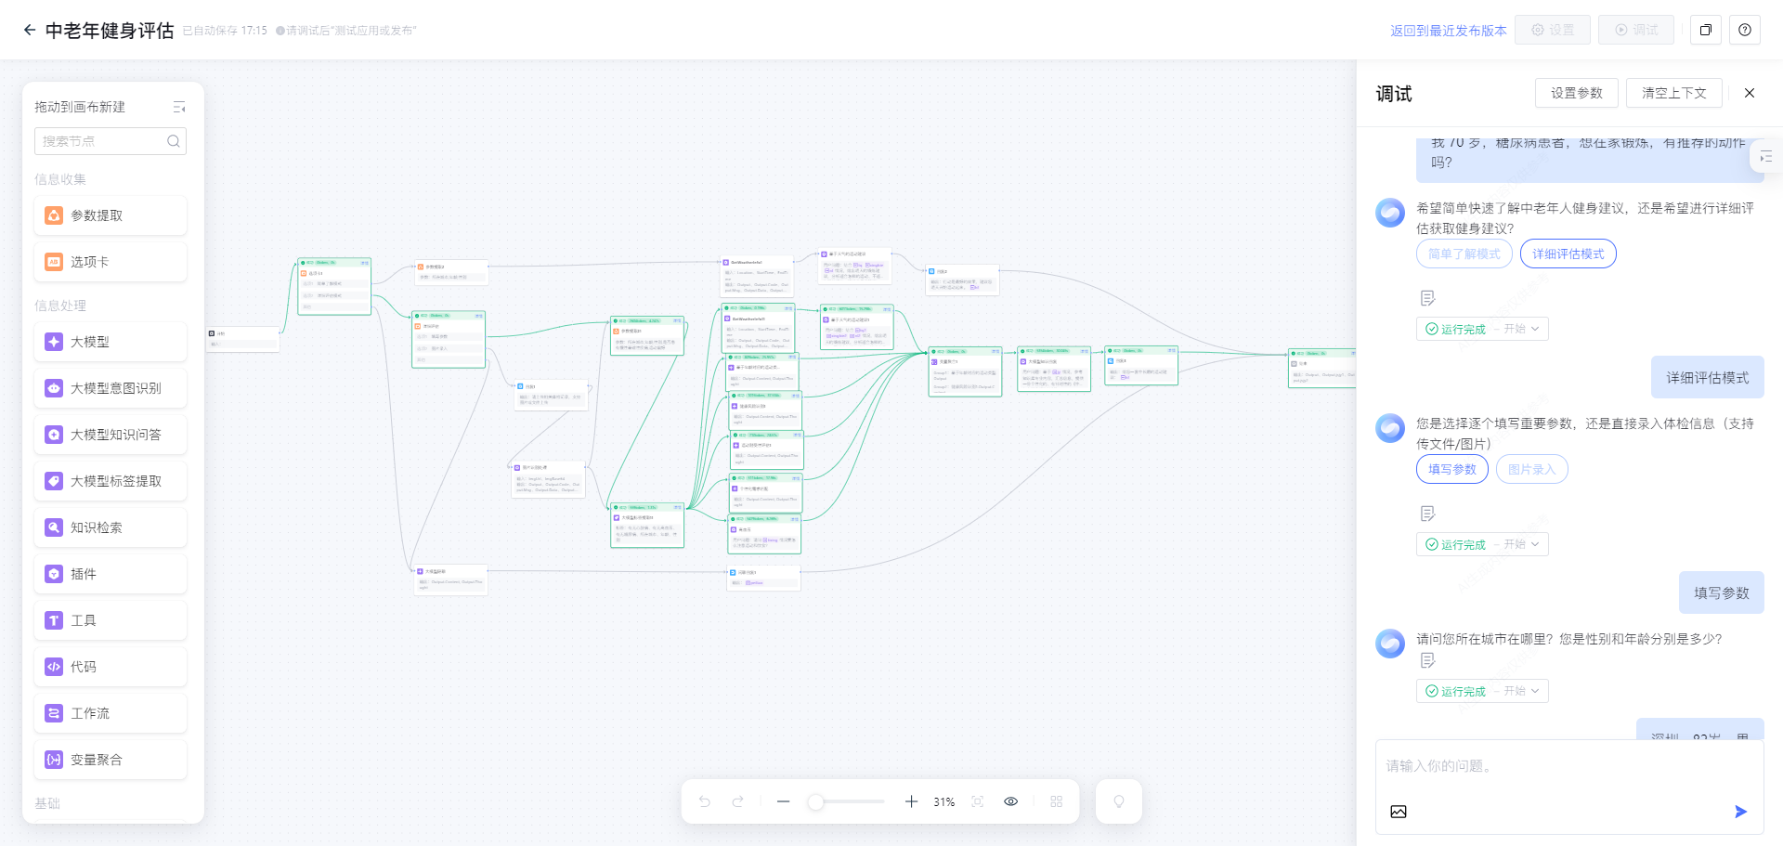The image size is (1783, 846).
Task: Click the image upload icon in chat input
Action: coord(1398,812)
